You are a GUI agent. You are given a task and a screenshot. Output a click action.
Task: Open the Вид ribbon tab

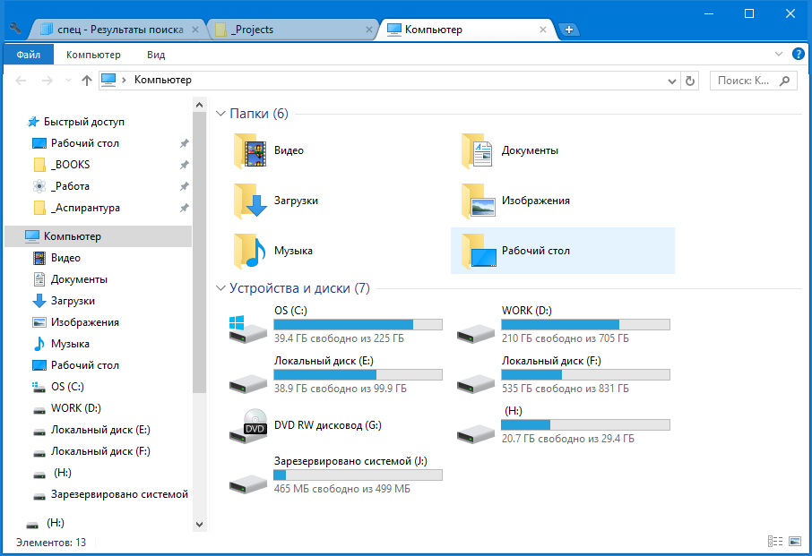click(x=156, y=55)
